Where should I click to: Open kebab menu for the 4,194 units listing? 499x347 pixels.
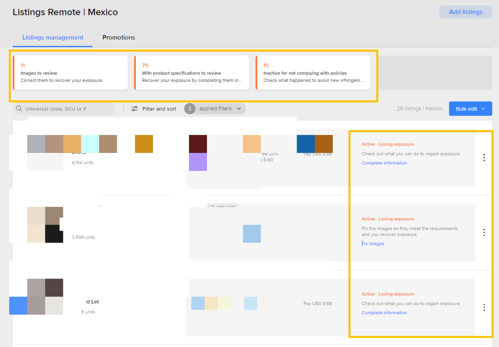point(484,158)
